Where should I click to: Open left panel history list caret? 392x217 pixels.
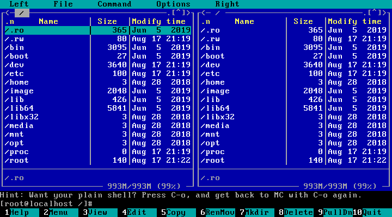coord(178,12)
